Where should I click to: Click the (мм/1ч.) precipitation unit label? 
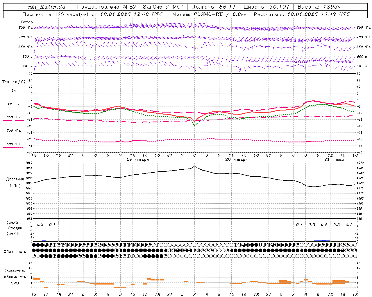tap(15, 233)
